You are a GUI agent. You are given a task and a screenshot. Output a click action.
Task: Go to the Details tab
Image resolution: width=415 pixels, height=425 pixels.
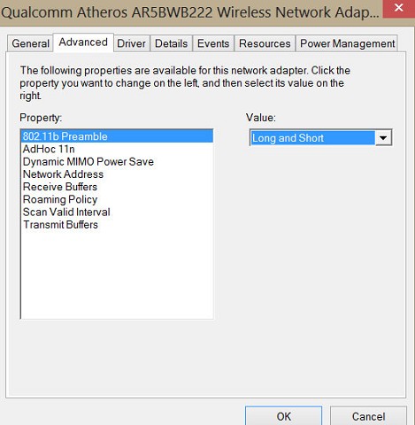(x=171, y=43)
